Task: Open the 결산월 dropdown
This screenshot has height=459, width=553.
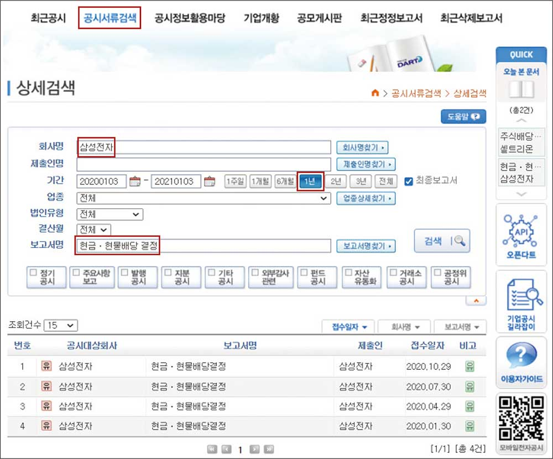Action: click(x=93, y=230)
